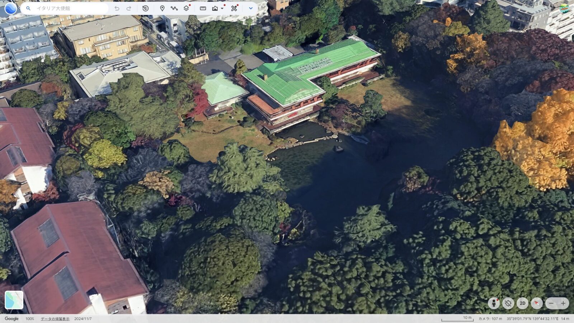
Task: Open the データの帰属表示 link
Action: pos(55,319)
